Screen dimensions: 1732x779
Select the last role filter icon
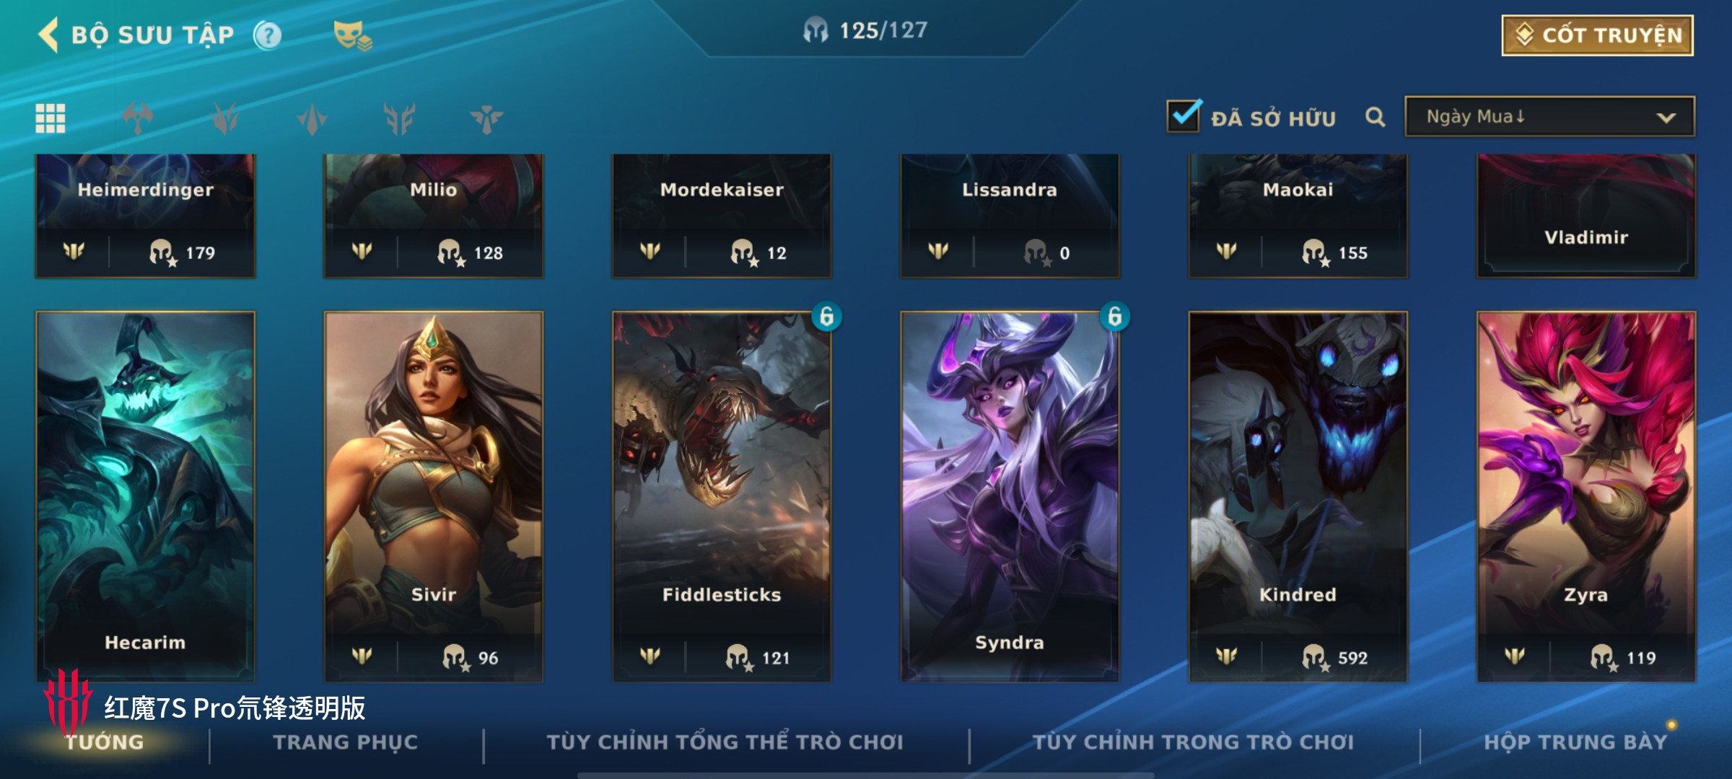(x=486, y=119)
